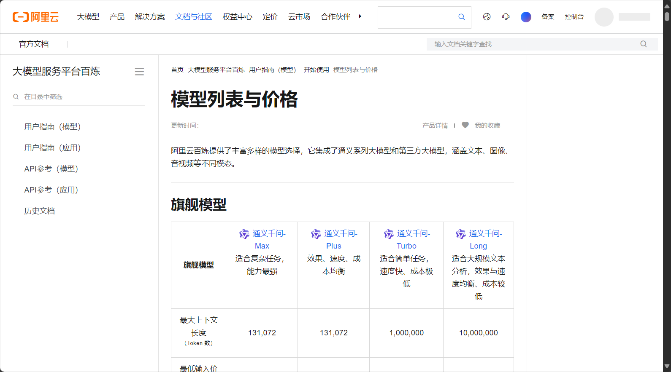This screenshot has width=671, height=372.
Task: Open the 通义千问-Long model link
Action: click(485, 240)
